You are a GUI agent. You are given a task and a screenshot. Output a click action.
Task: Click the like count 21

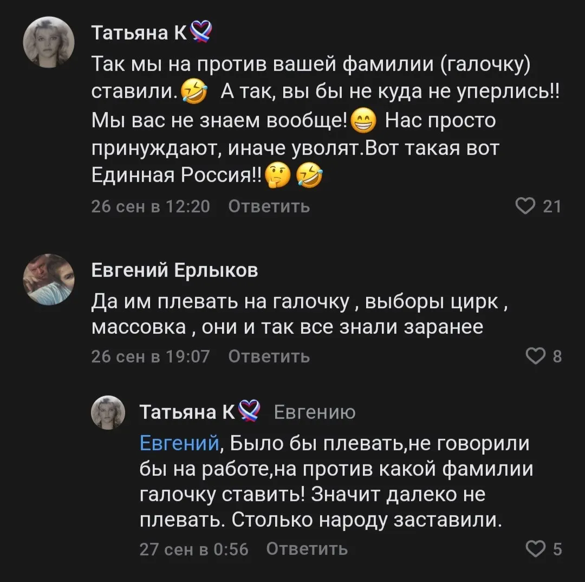tap(552, 206)
